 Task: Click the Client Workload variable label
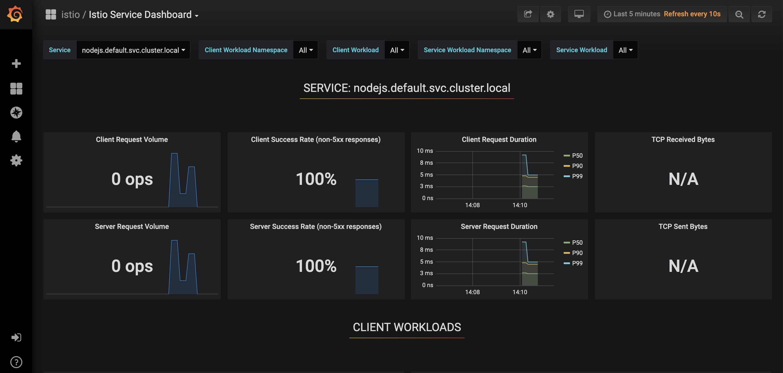point(355,50)
